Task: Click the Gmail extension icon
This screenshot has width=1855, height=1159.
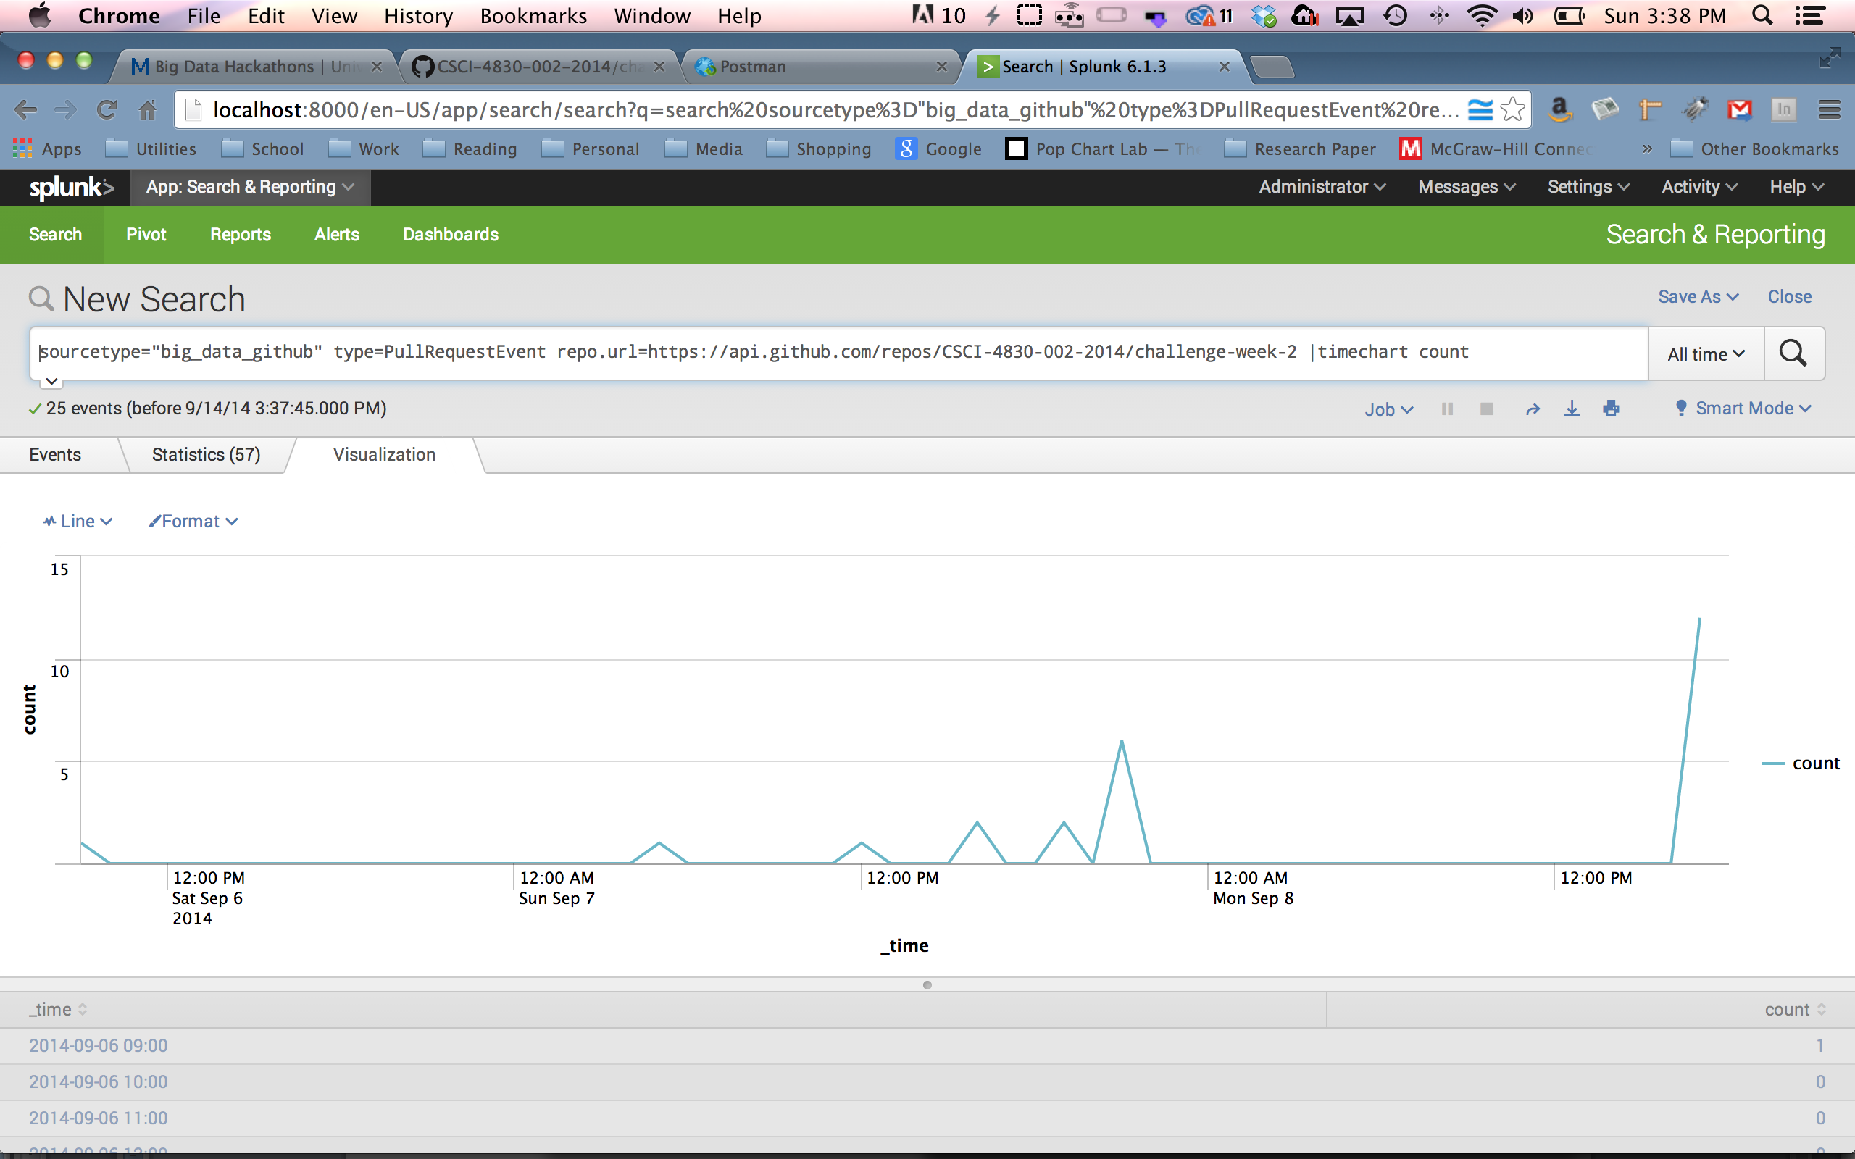Action: pyautogui.click(x=1739, y=109)
